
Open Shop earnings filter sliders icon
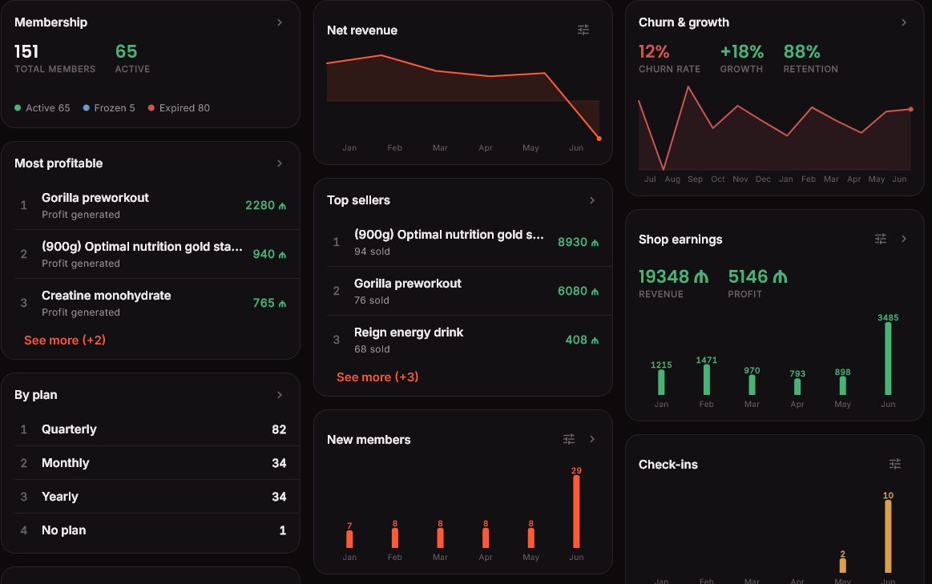pos(880,239)
